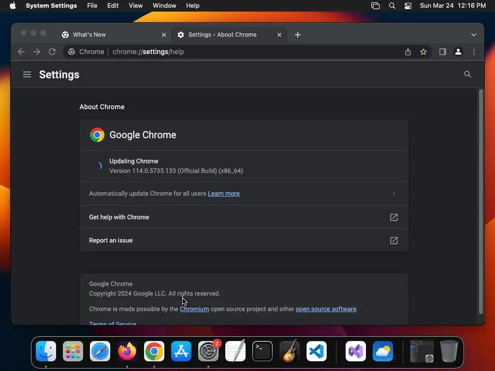Screen dimensions: 495x371
Task: Click the "Updating Chrome" status text
Action: (x=134, y=161)
